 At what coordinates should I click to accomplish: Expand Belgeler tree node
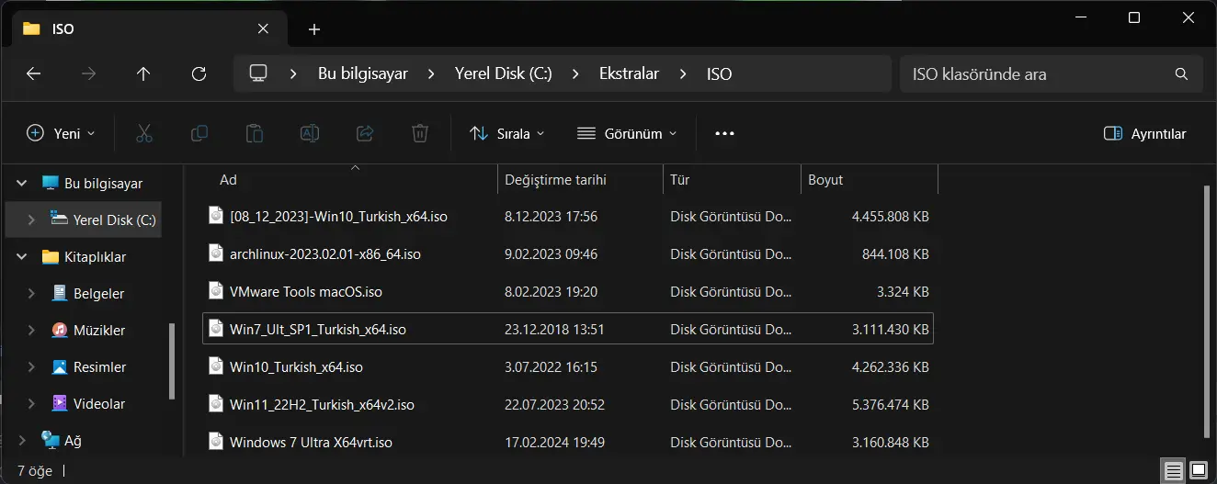click(x=31, y=294)
